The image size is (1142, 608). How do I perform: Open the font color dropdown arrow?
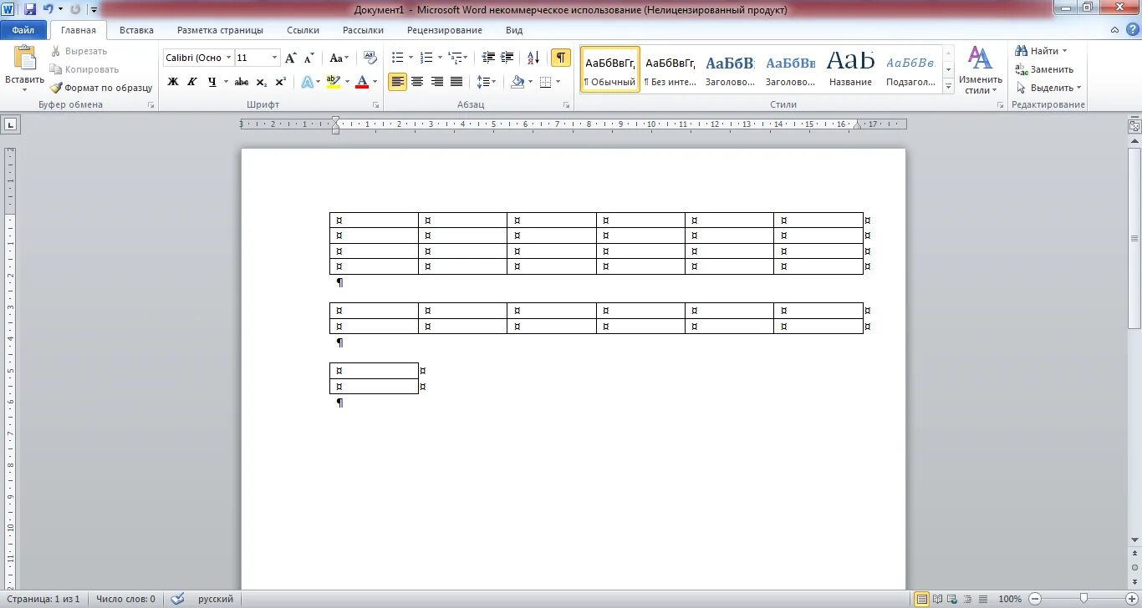click(375, 82)
